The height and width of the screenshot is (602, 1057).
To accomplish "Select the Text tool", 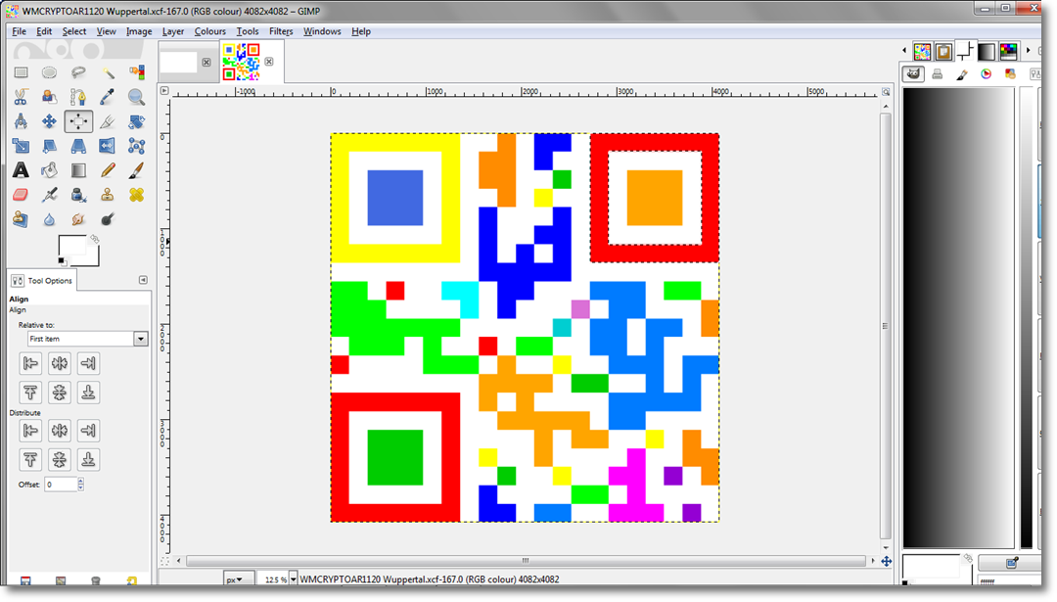I will (x=21, y=170).
